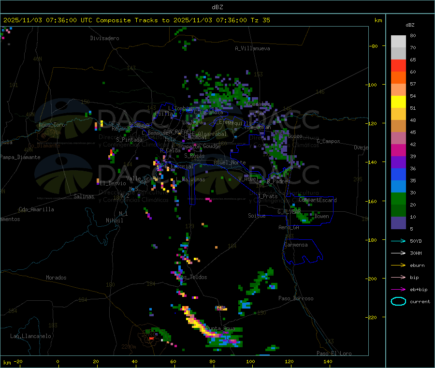Click the 'S_Rosas' map label
Image resolution: width=435 pixels, height=368 pixels.
[194, 156]
